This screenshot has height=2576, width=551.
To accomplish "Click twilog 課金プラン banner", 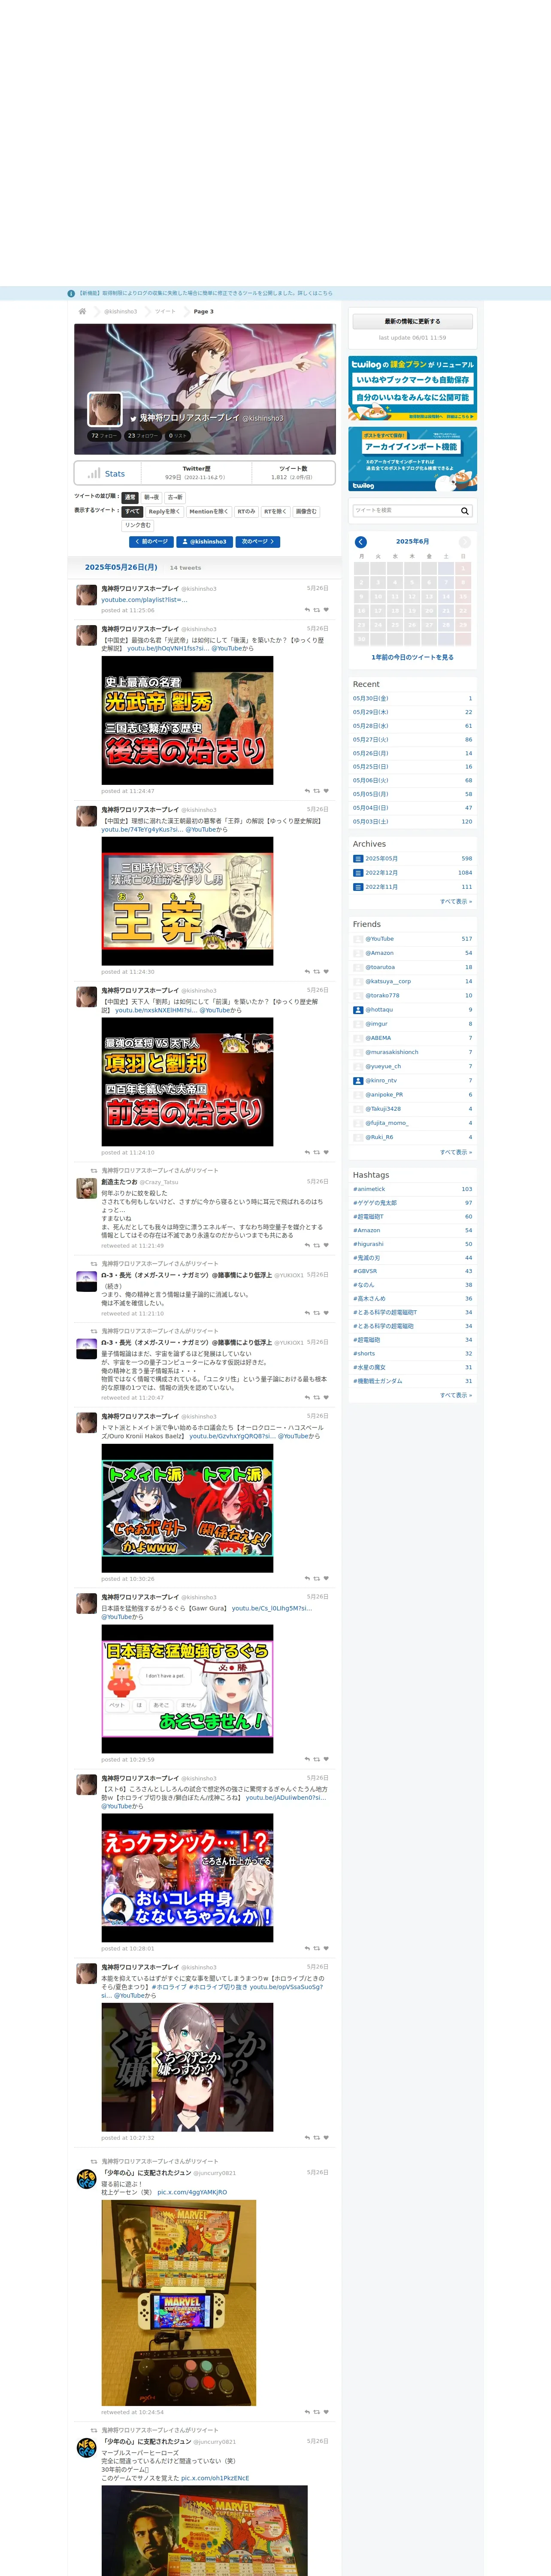I will (413, 388).
